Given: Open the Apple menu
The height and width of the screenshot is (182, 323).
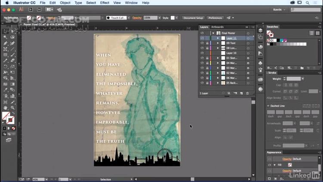Looking at the screenshot, I should click(7, 3).
